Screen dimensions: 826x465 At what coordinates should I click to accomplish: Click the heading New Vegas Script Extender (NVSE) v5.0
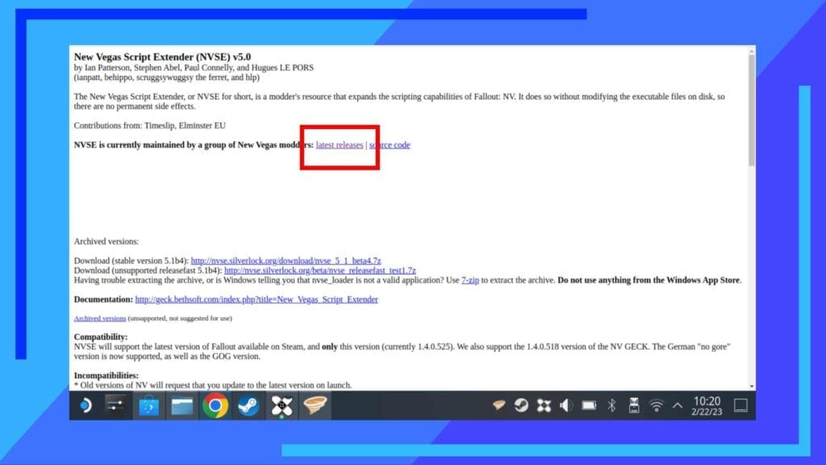coord(162,57)
